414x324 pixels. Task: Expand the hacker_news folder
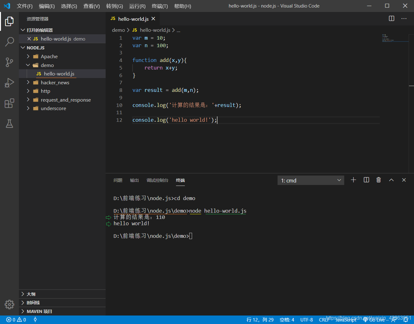click(x=28, y=82)
